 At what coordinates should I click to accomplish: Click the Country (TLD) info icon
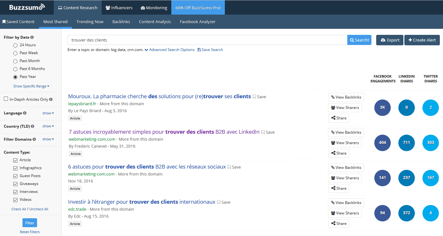pos(33,126)
